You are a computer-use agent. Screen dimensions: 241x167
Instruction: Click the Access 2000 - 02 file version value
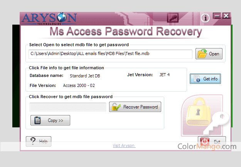(x=79, y=85)
